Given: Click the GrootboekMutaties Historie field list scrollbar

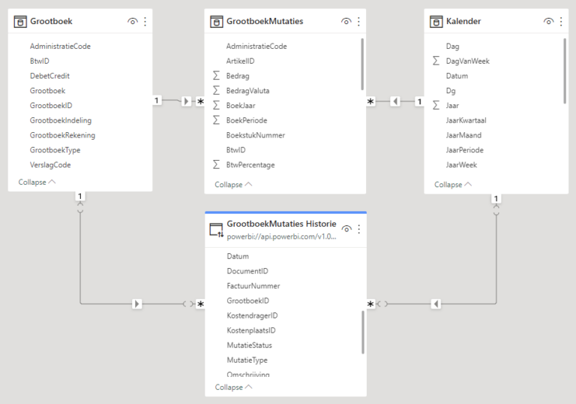Looking at the screenshot, I should (363, 332).
